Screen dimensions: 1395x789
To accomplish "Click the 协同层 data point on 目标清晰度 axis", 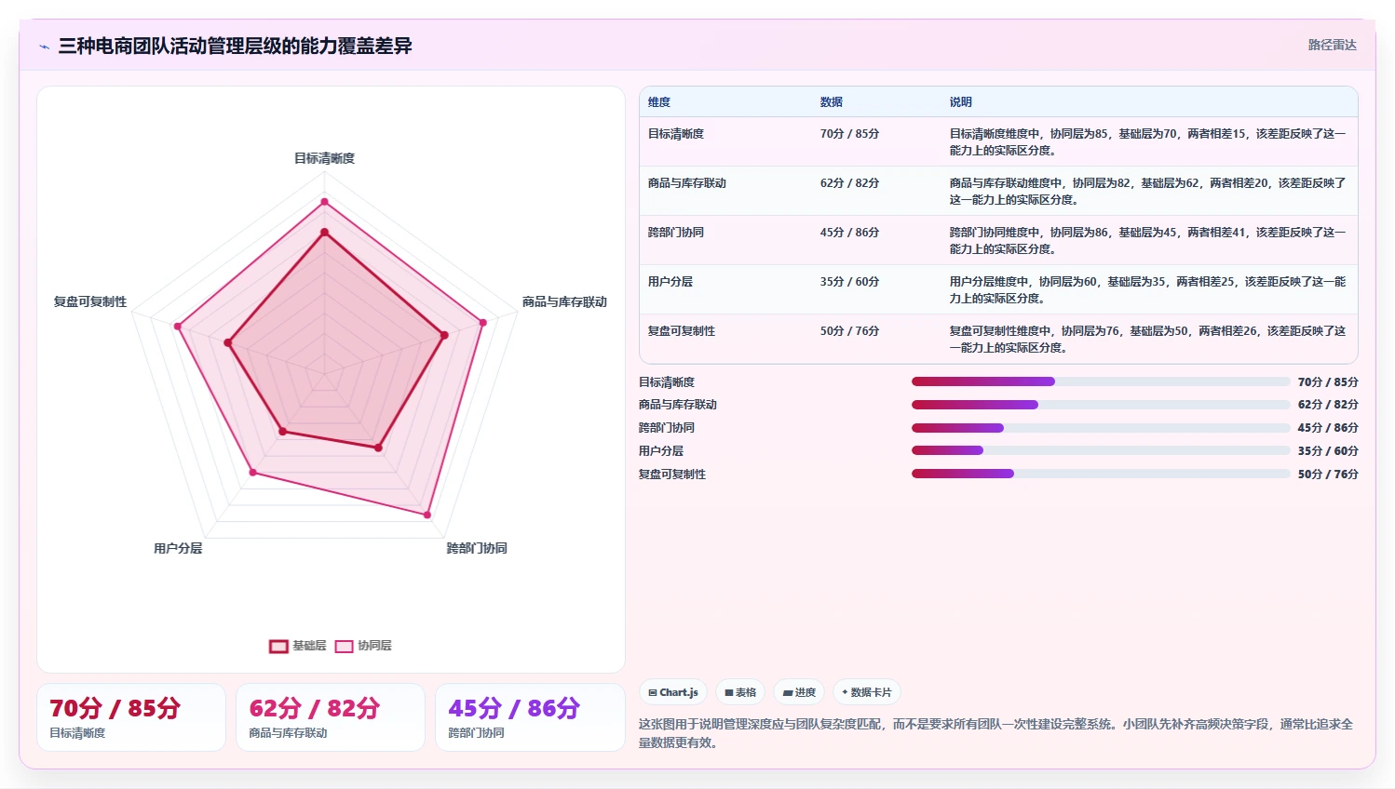I will point(324,201).
